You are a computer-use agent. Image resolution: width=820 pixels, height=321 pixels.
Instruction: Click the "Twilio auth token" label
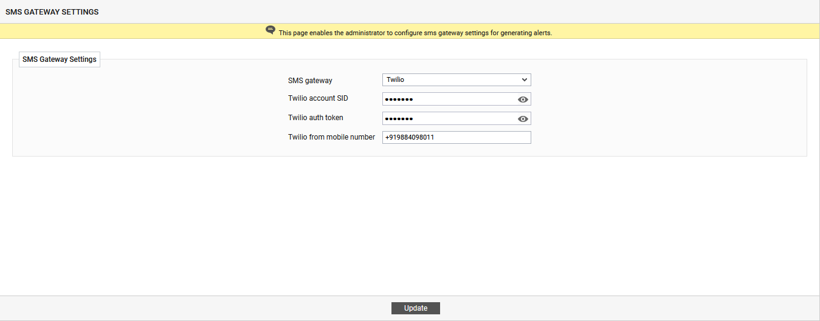[315, 118]
